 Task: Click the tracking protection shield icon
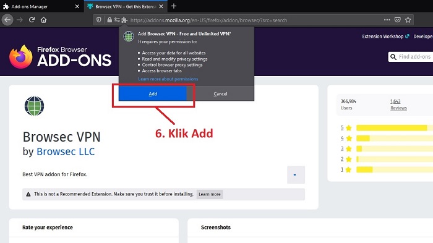99,20
